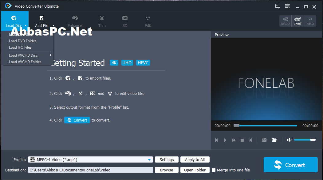Adjust the volume slider
The height and width of the screenshot is (180, 323).
click(x=305, y=140)
